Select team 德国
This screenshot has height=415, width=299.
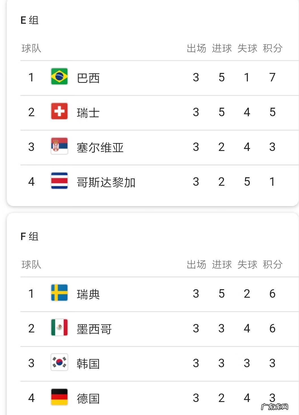(x=88, y=399)
